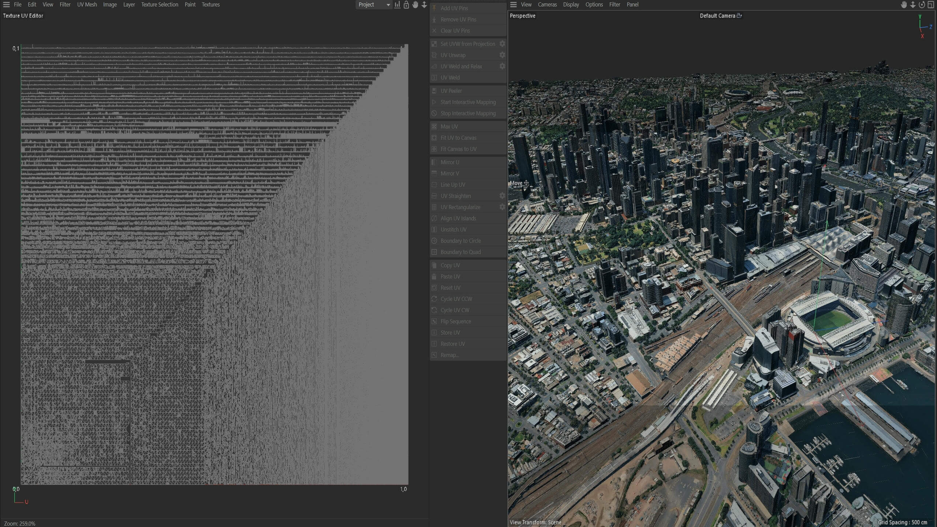
Task: Open settings gear next to UV Rectangularize
Action: click(502, 207)
